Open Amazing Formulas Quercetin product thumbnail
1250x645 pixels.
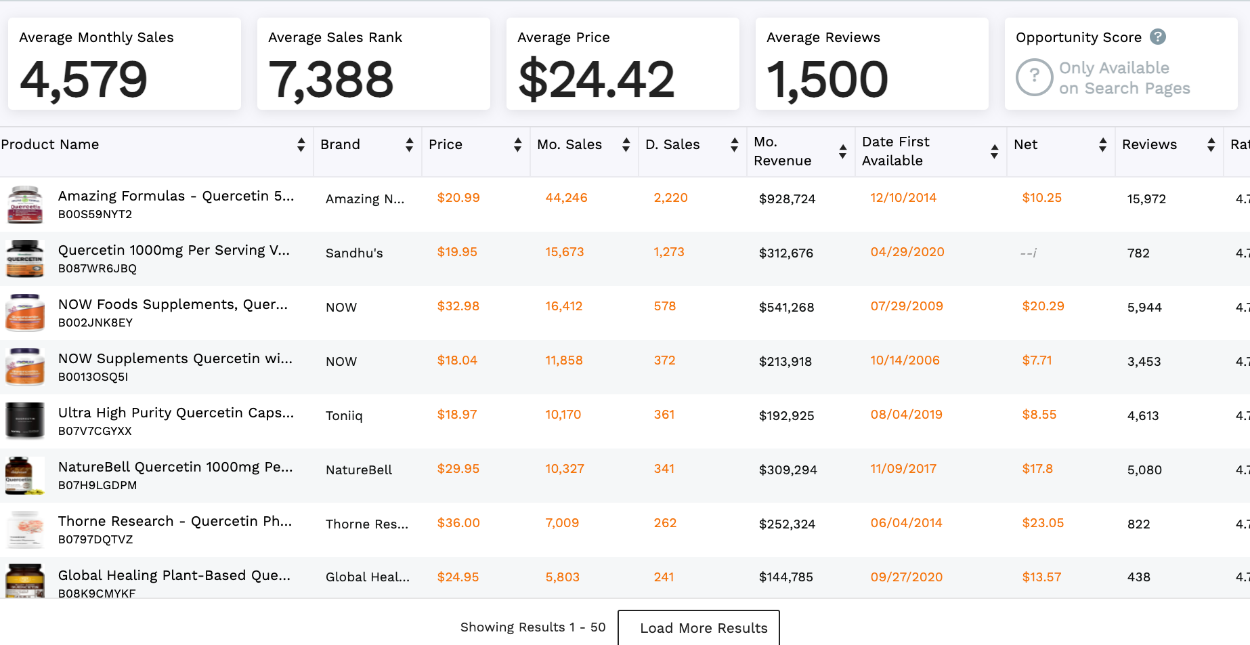pyautogui.click(x=25, y=205)
